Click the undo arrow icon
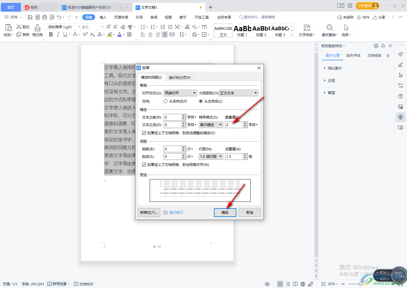The height and width of the screenshot is (288, 407). [59, 17]
